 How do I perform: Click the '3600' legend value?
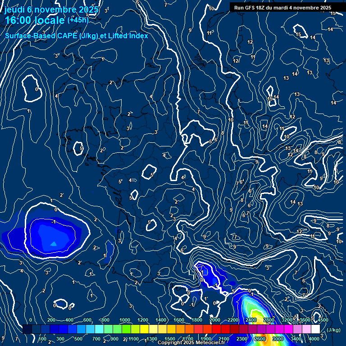coord(305,320)
